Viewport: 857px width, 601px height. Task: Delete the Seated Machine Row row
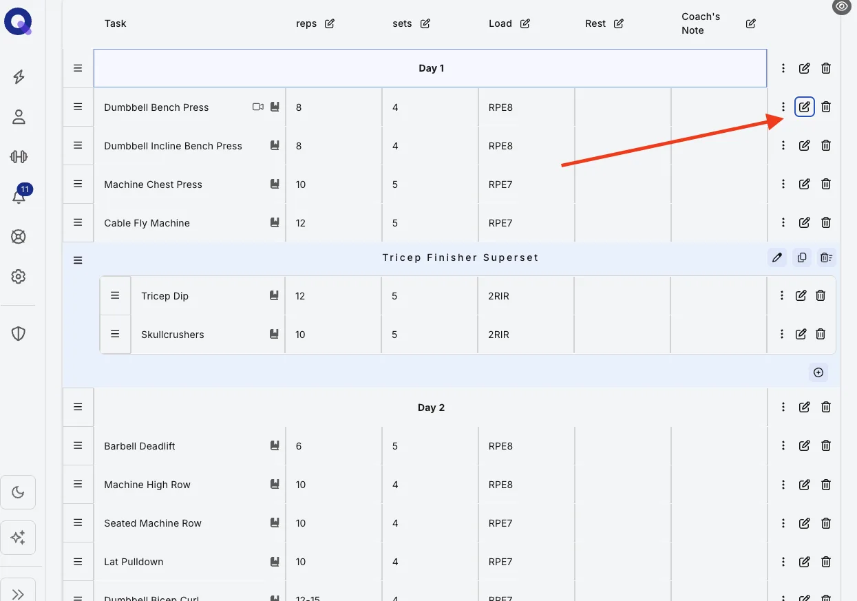tap(826, 523)
